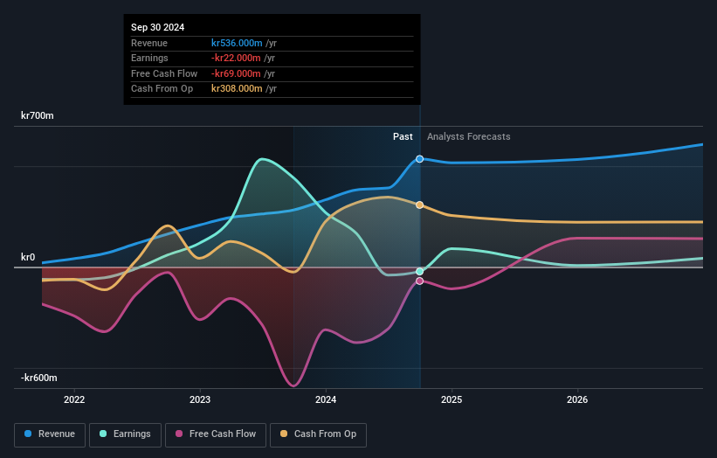The height and width of the screenshot is (458, 717).
Task: Click the pink Free Cash Flow legend dot
Action: pos(179,434)
